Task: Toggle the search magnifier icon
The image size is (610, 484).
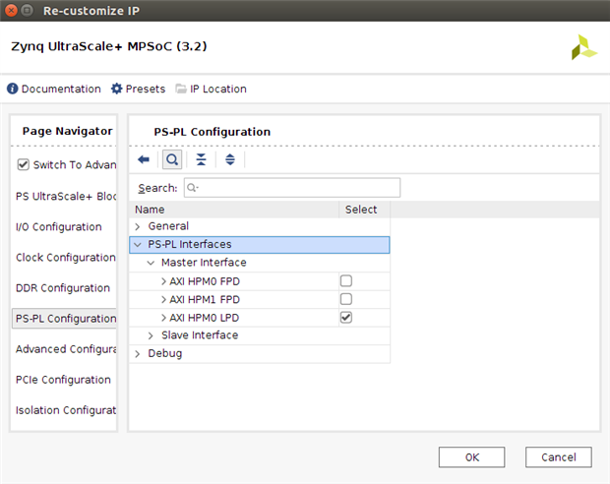Action: point(171,159)
